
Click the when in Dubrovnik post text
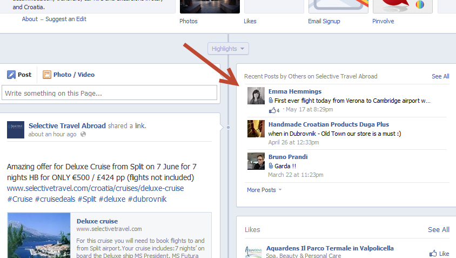click(335, 134)
